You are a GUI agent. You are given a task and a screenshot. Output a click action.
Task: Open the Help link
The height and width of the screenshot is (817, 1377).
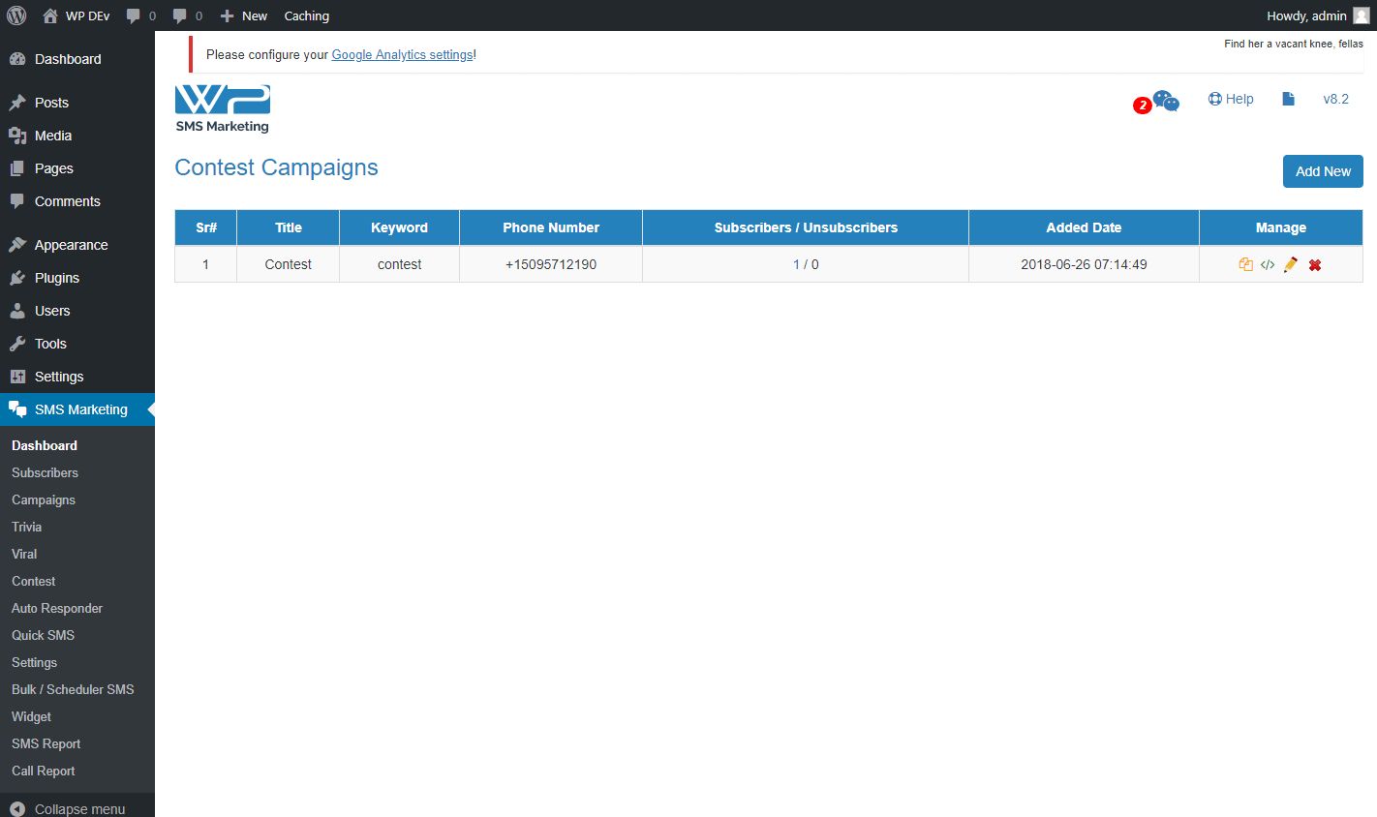[x=1231, y=99]
